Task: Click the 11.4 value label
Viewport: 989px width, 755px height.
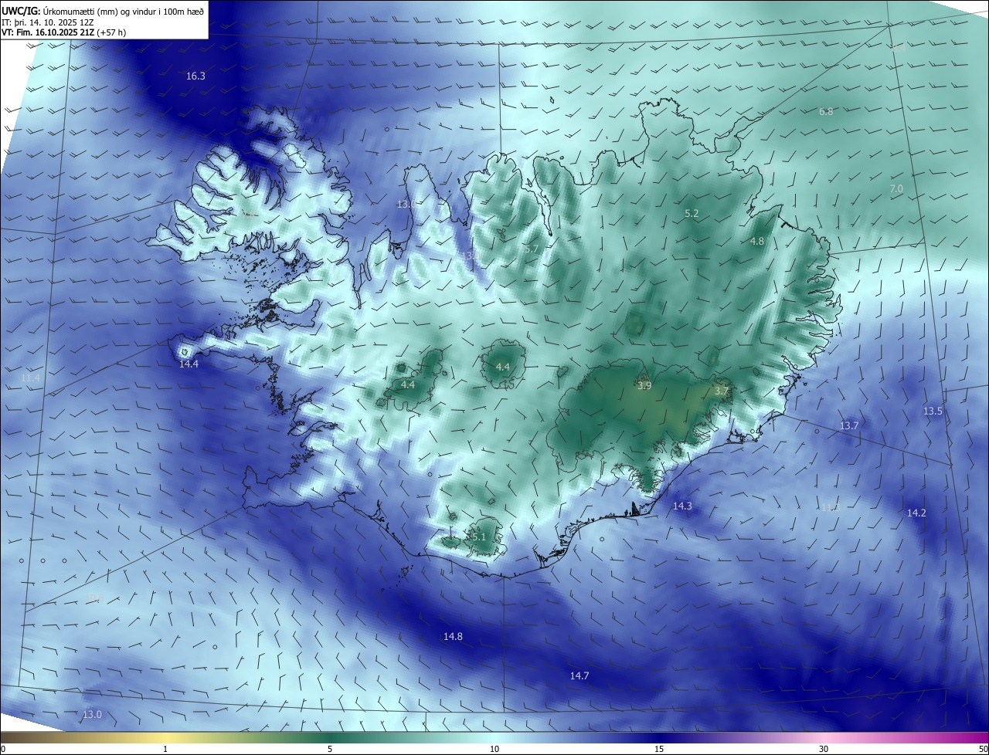Action: 31,377
